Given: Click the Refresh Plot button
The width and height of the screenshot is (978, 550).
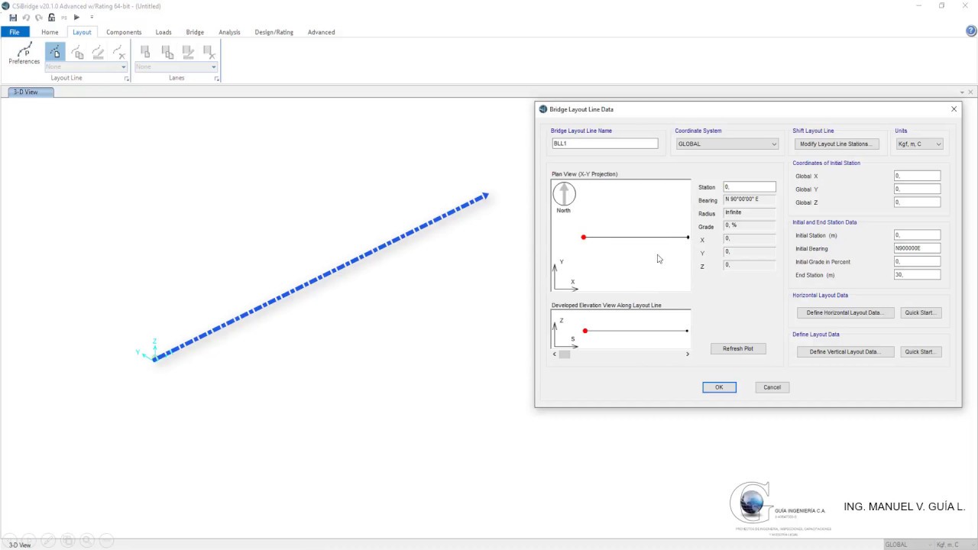Looking at the screenshot, I should coord(738,348).
